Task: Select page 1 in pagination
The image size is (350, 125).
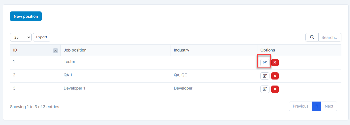Action: (x=316, y=106)
